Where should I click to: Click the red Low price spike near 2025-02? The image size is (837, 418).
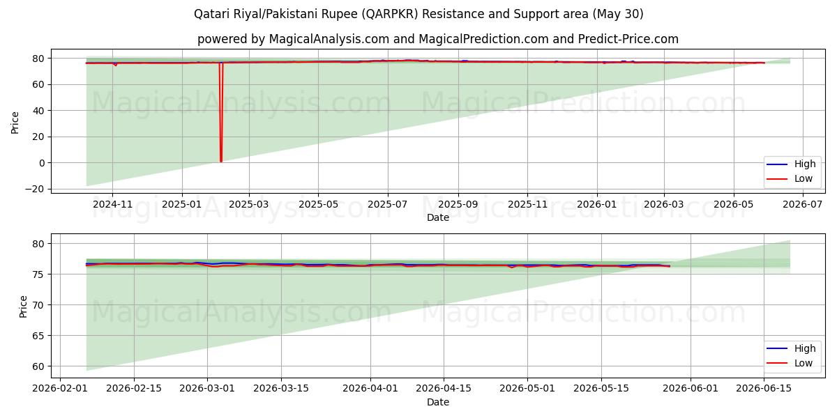coord(220,112)
